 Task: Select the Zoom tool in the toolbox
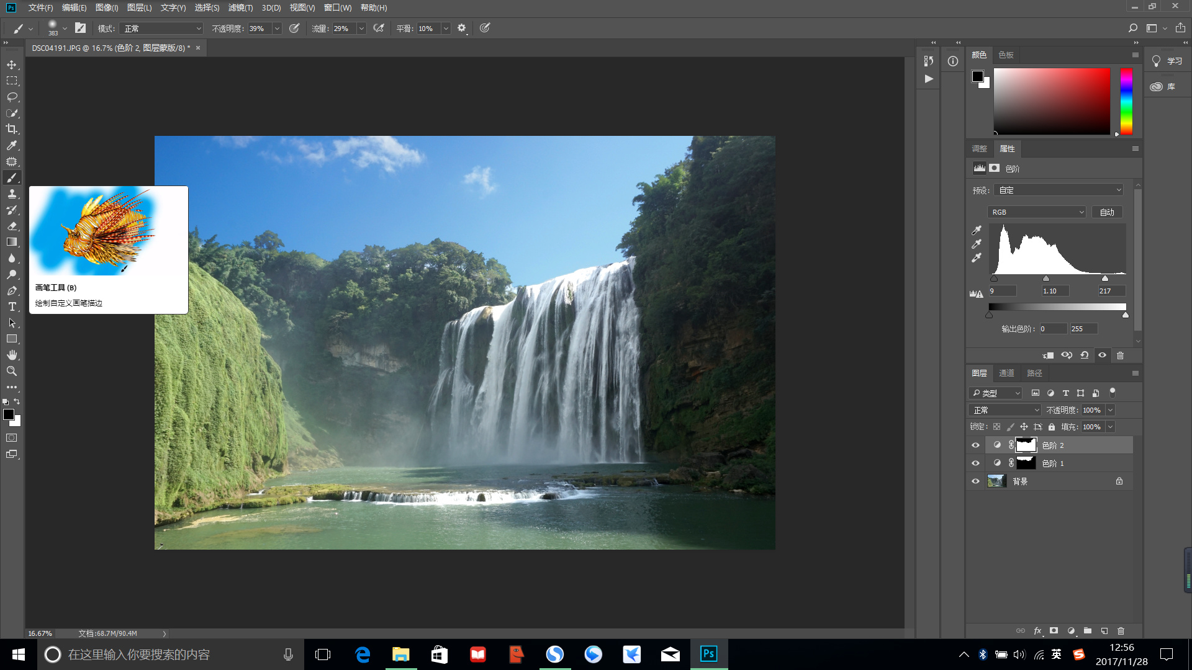point(12,371)
